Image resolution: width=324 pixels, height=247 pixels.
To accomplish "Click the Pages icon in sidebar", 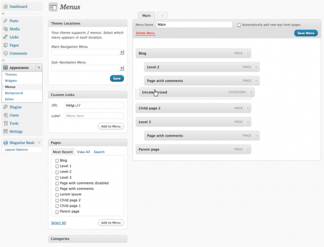I will [x=5, y=45].
